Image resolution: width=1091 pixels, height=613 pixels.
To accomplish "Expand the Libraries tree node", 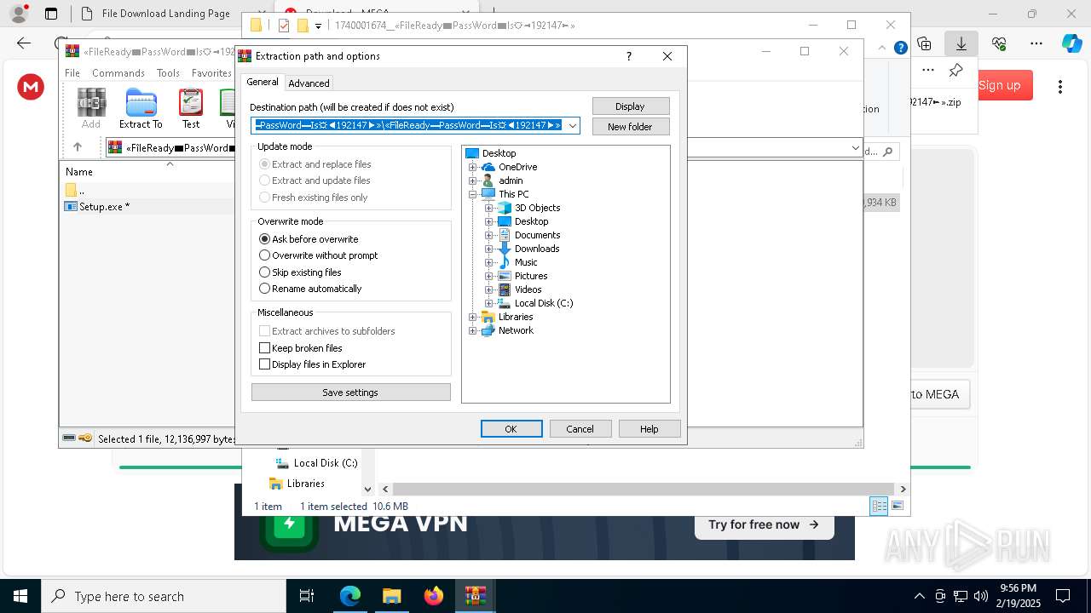I will (473, 317).
